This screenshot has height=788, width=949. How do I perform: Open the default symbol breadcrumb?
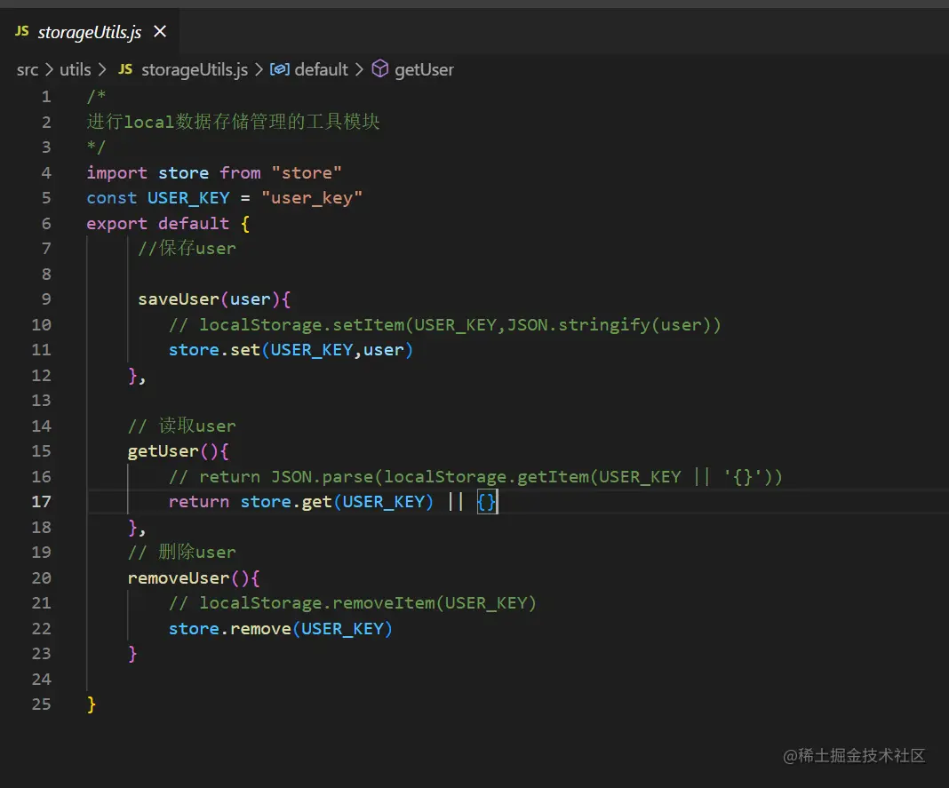coord(321,70)
